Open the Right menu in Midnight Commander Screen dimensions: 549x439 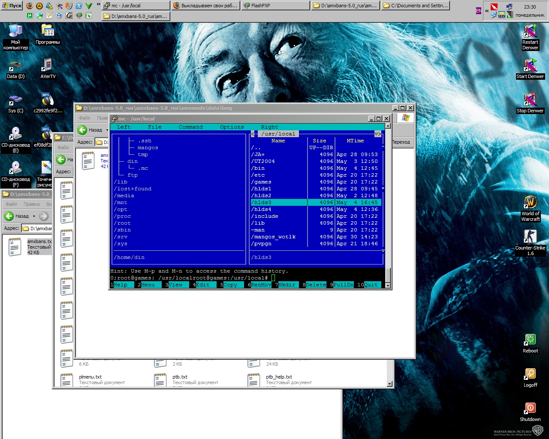[x=270, y=127]
